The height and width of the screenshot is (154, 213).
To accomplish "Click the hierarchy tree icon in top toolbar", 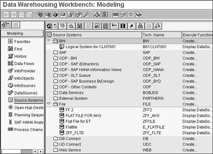I will tap(29, 15).
